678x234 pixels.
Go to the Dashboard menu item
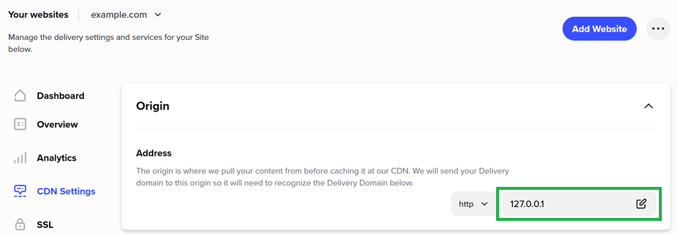[x=60, y=96]
